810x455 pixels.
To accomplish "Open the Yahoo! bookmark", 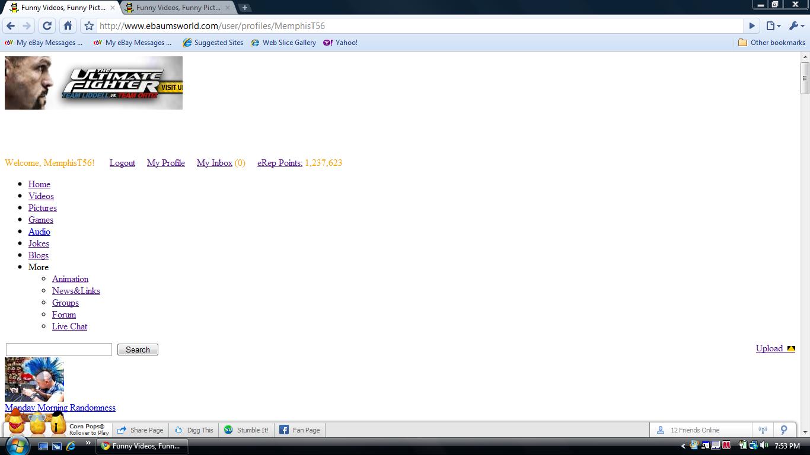I will (340, 43).
